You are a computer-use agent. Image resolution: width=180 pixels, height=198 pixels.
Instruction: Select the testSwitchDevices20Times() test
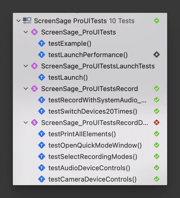point(93,111)
